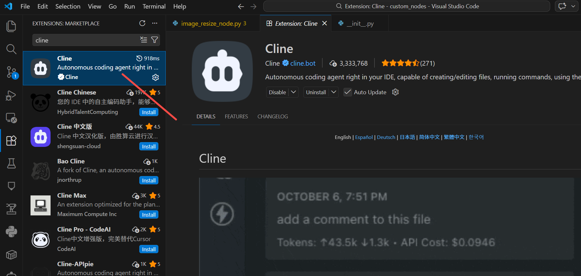
Task: Open the Run and Debug view
Action: coord(11,95)
